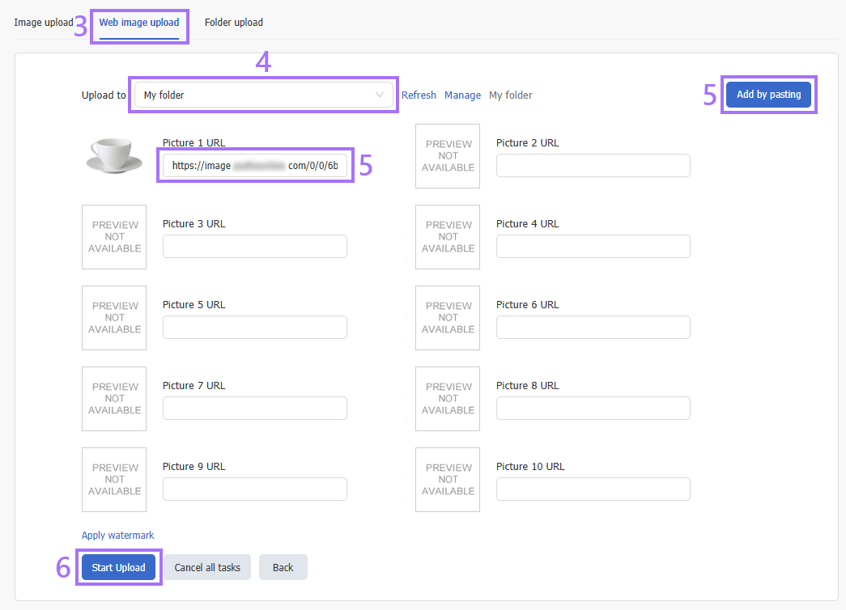This screenshot has height=610, width=846.
Task: Select the Picture 3 URL field
Action: click(x=254, y=247)
